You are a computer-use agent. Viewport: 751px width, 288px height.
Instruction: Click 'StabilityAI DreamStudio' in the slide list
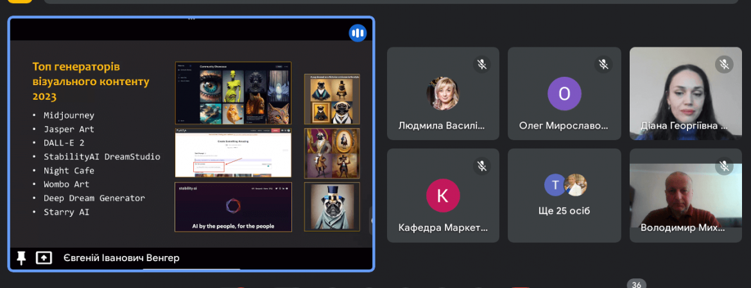coord(102,157)
